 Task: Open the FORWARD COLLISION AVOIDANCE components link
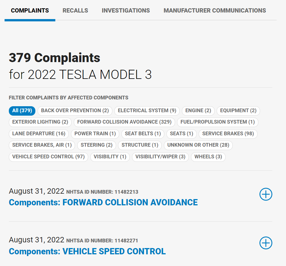103,202
